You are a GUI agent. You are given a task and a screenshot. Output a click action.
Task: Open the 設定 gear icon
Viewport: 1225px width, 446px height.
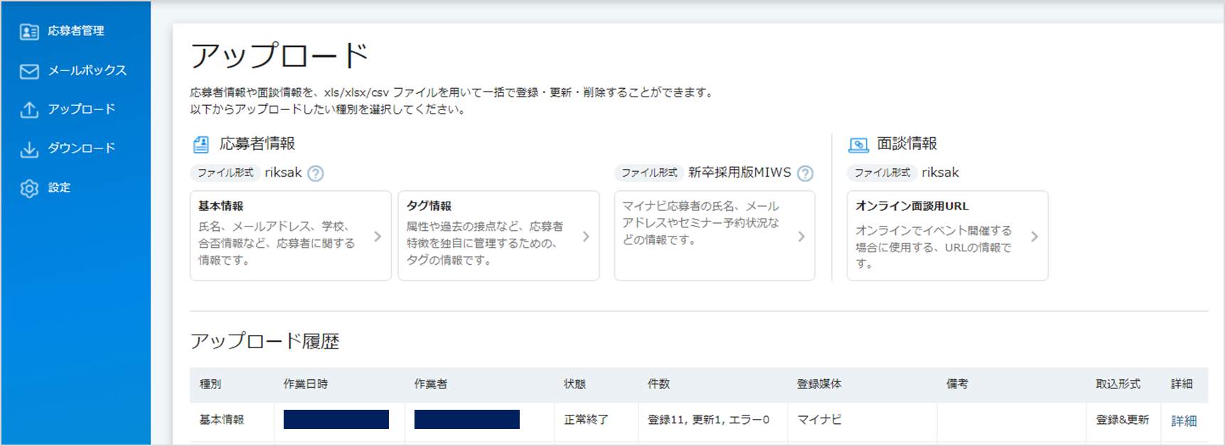point(29,188)
